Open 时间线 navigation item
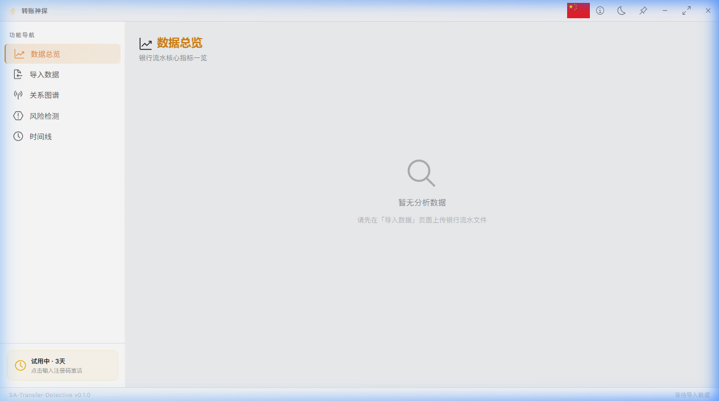The image size is (719, 401). click(x=63, y=137)
